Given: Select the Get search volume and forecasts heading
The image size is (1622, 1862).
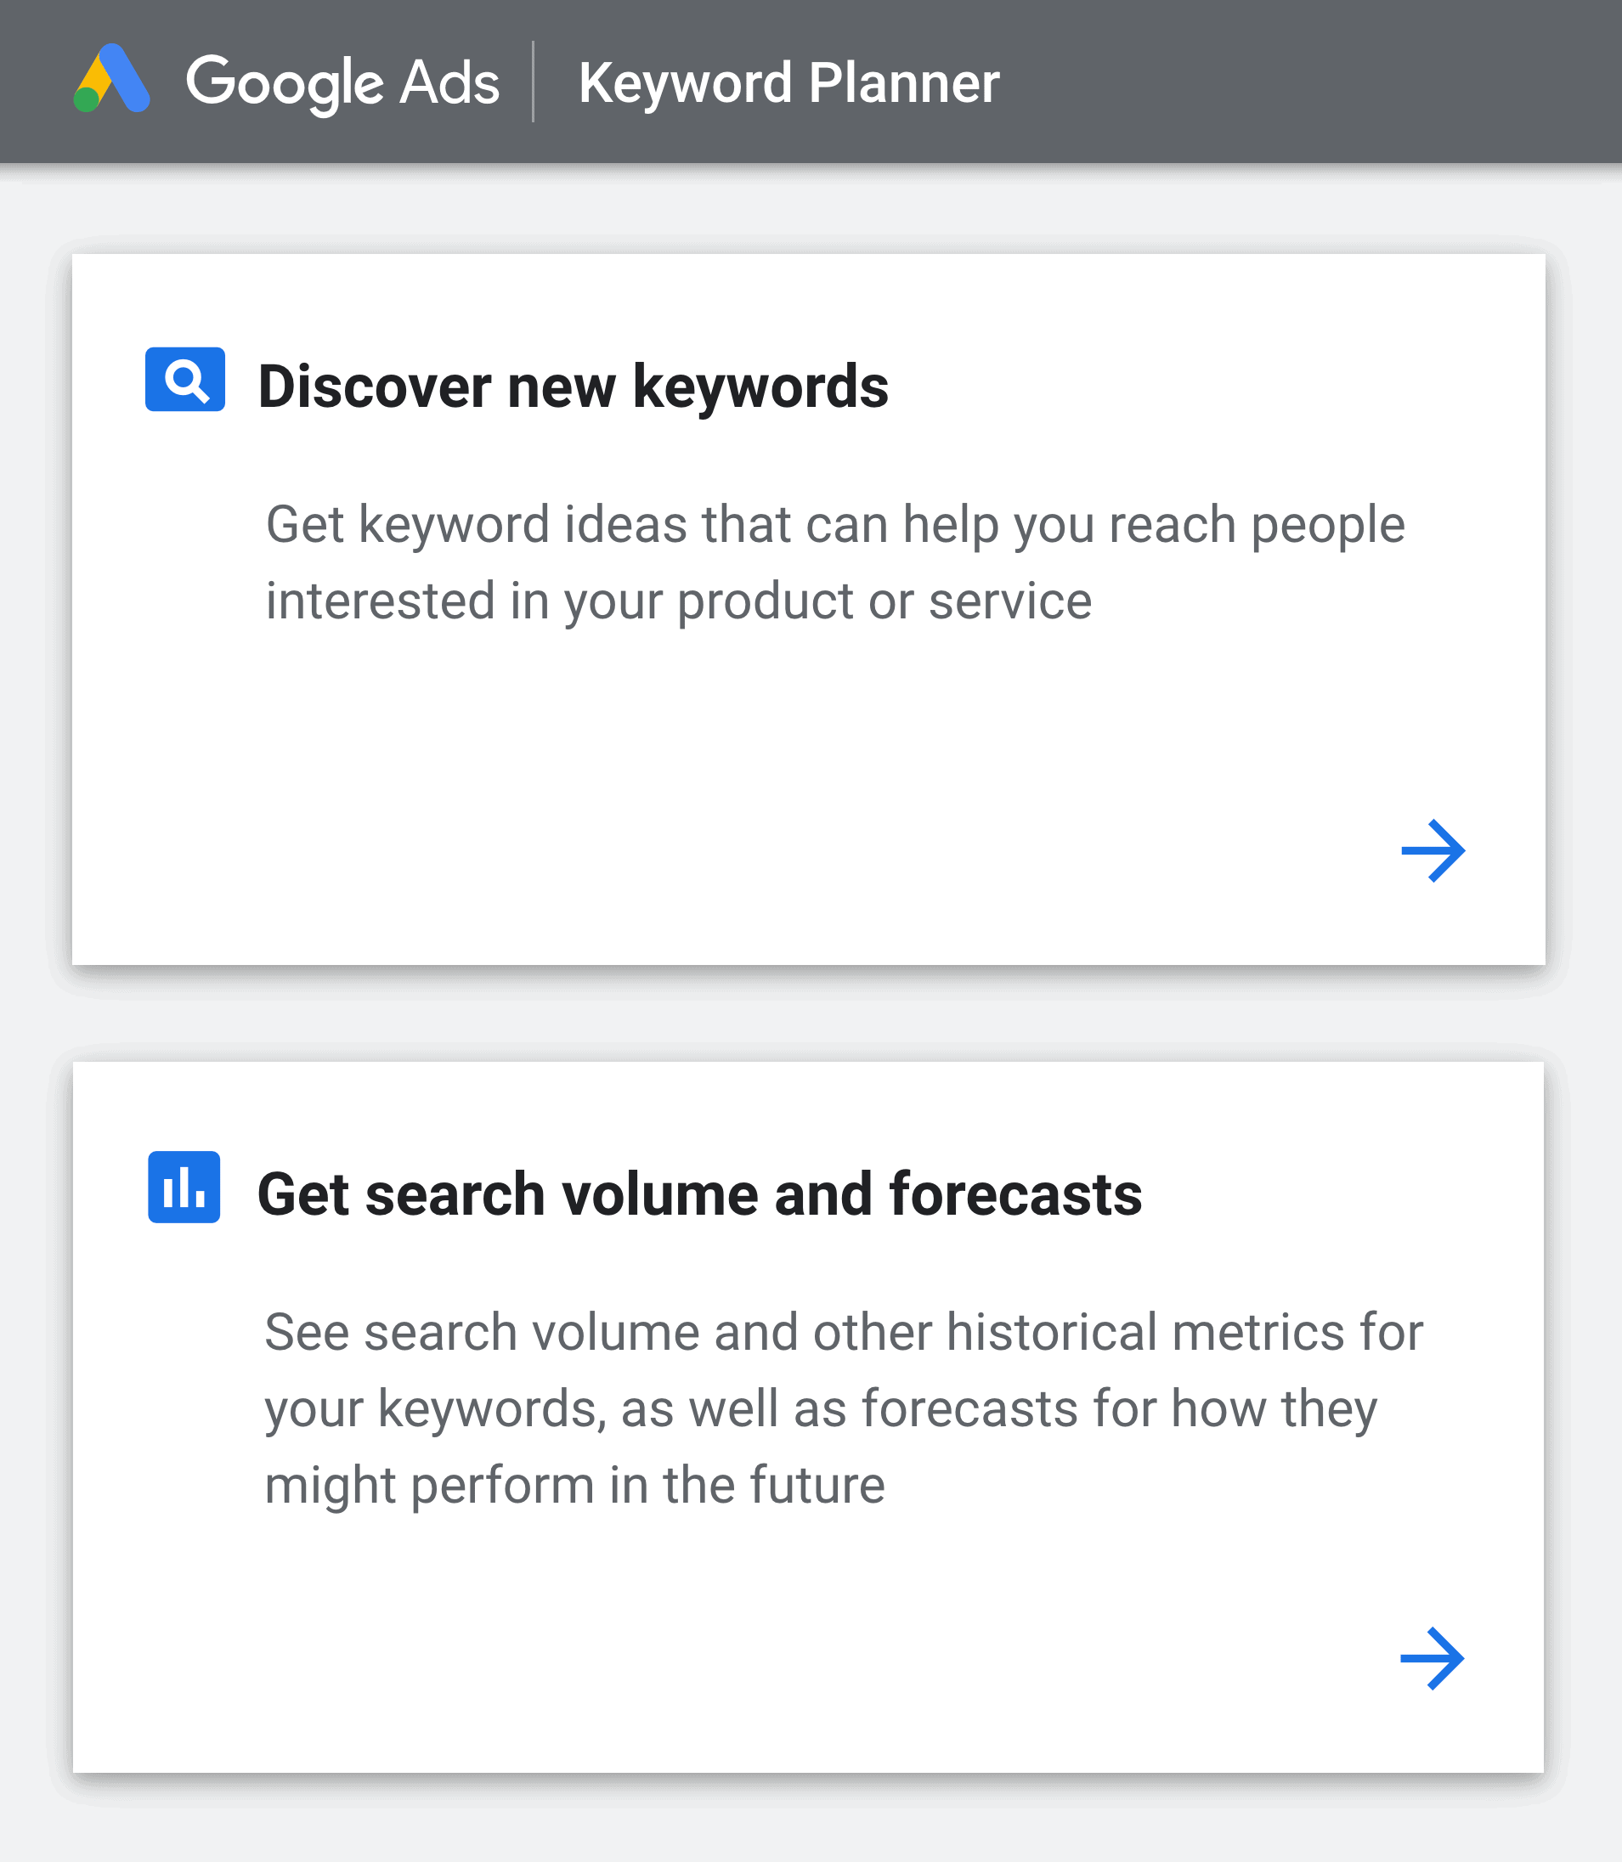Looking at the screenshot, I should 699,1194.
